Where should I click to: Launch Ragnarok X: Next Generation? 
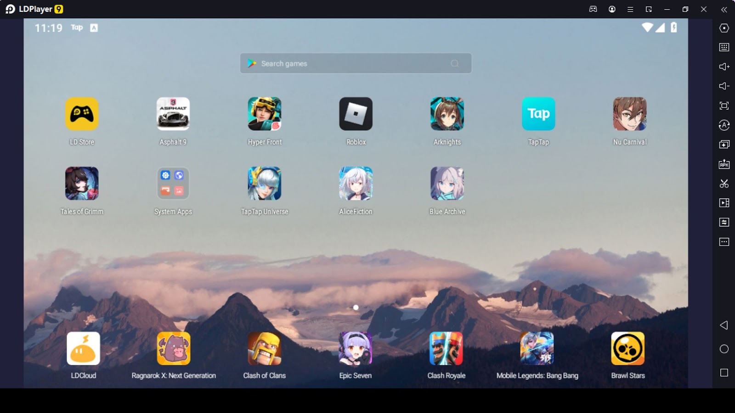tap(174, 348)
